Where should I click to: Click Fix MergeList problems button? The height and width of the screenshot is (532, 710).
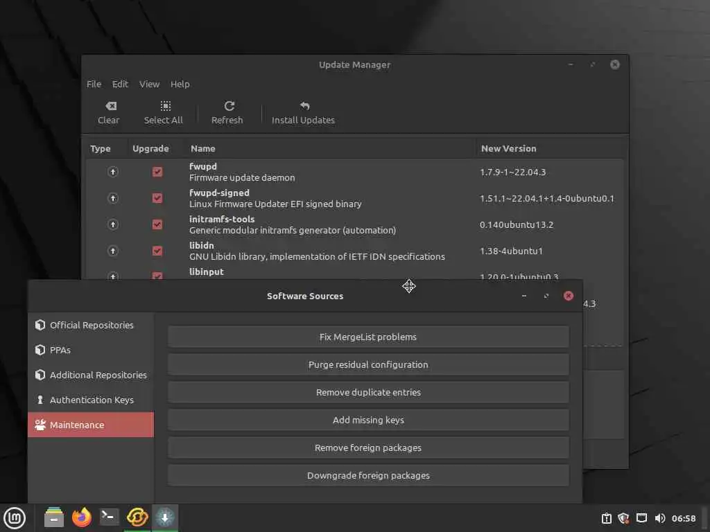click(368, 337)
